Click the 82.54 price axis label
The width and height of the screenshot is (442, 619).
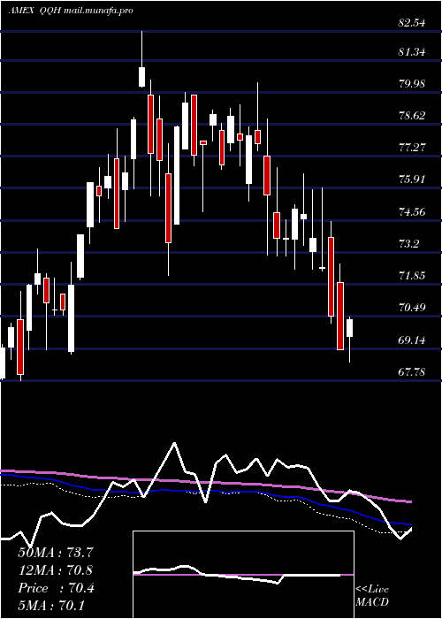pyautogui.click(x=412, y=23)
